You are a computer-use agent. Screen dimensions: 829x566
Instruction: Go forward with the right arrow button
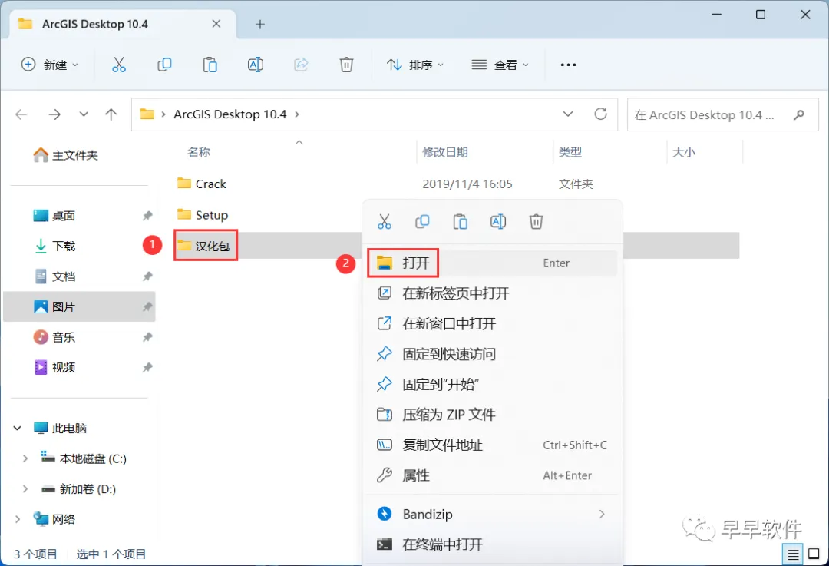point(54,114)
